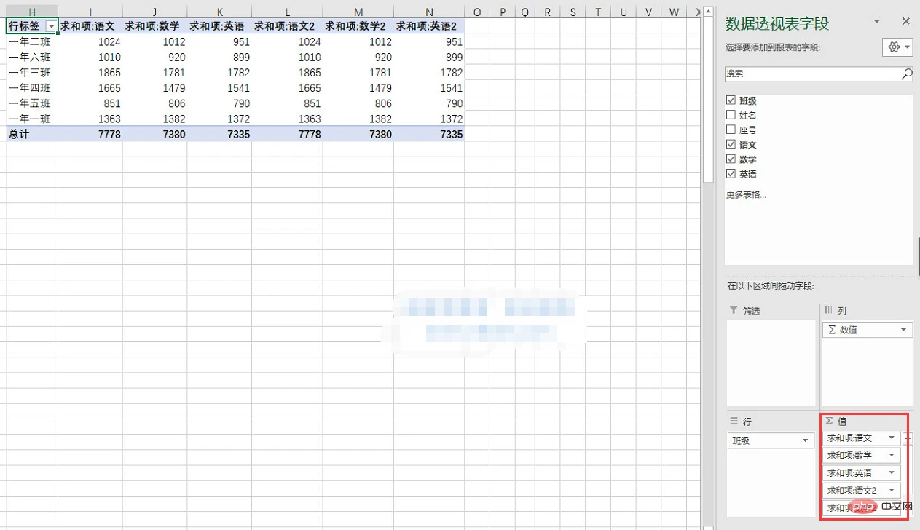Open the 求和项:语文 value field dropdown

(x=892, y=438)
